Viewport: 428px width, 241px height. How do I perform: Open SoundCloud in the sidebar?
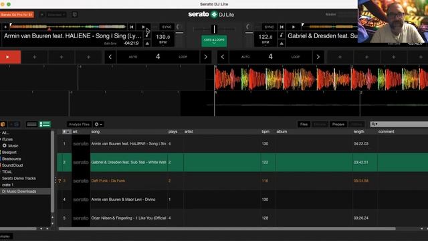click(x=13, y=165)
